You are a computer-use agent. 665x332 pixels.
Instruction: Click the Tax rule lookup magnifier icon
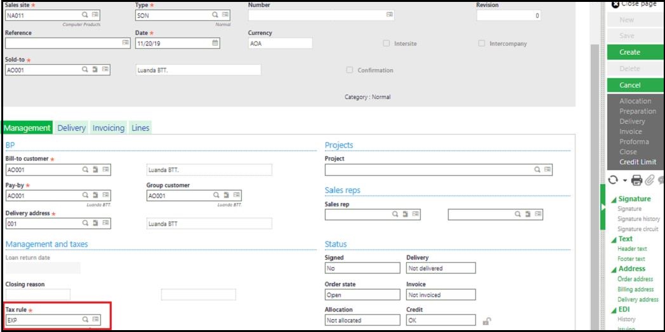[x=85, y=320]
